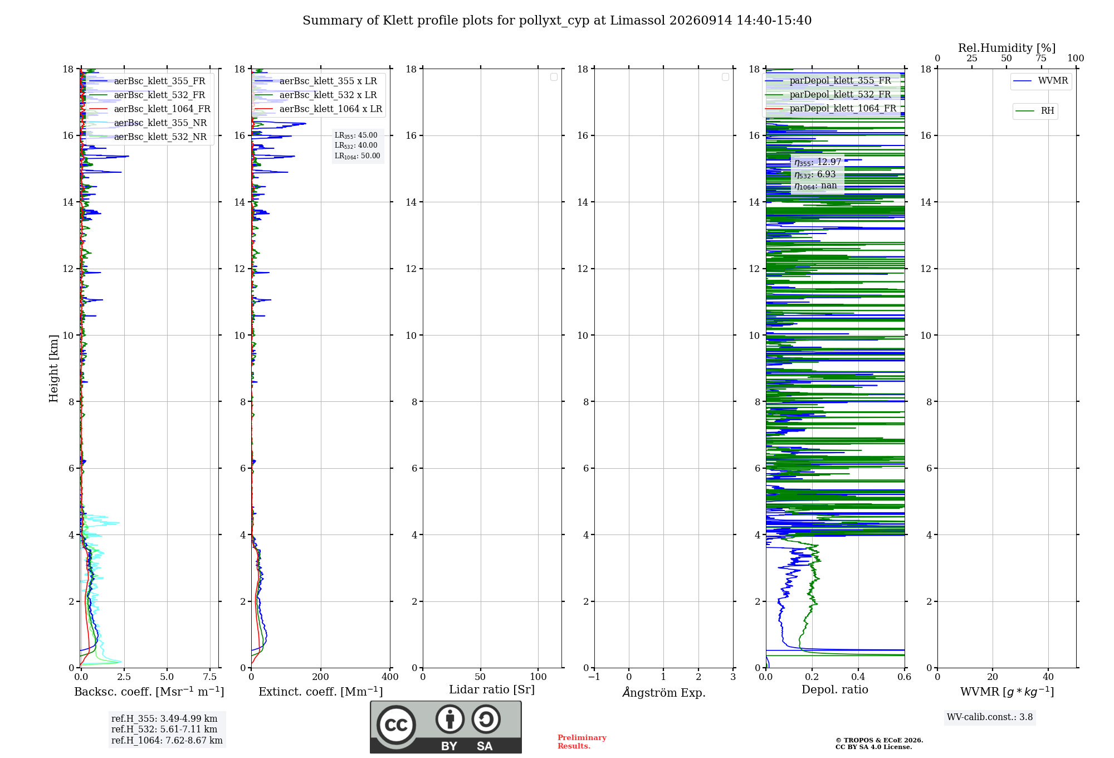Screen dimensions: 1114x758
Task: Click the Height [km] axis label
Action: pyautogui.click(x=53, y=368)
